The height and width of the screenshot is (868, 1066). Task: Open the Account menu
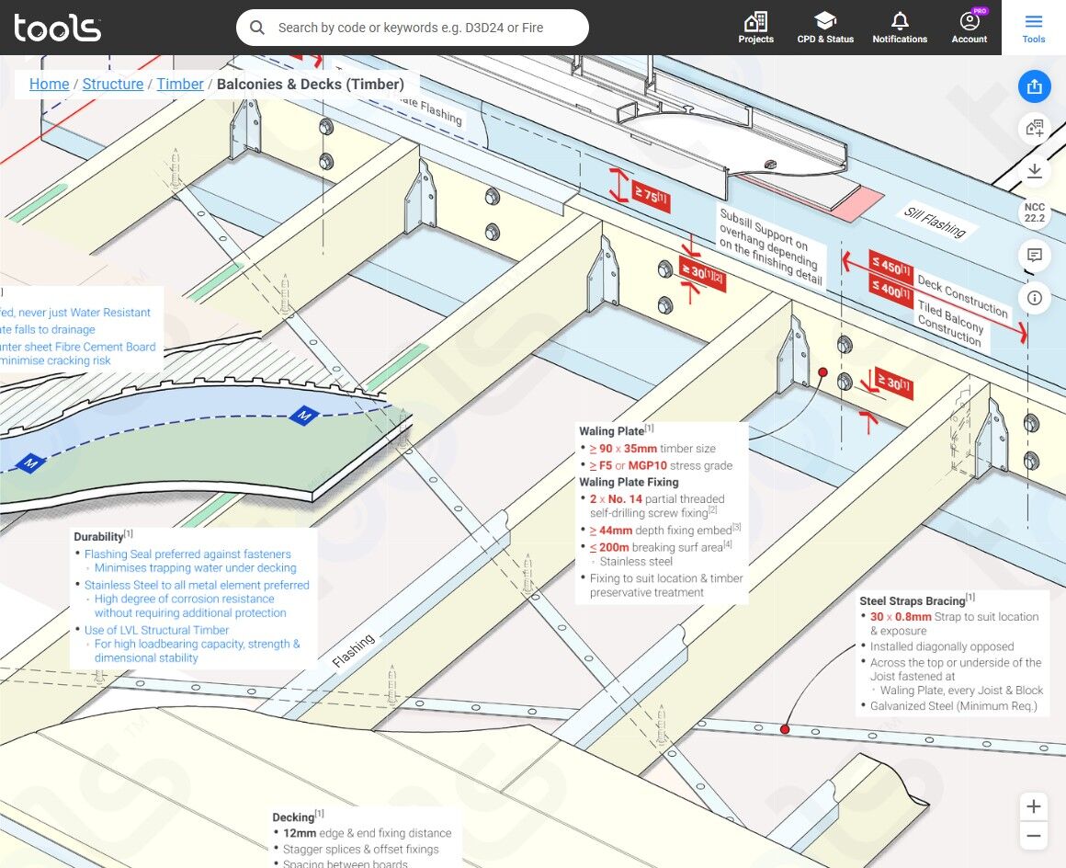[969, 28]
